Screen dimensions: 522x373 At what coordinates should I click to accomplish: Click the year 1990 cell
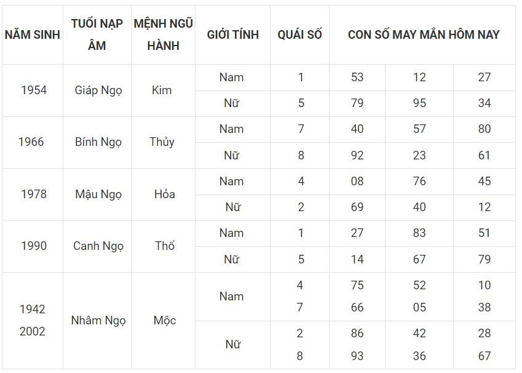pyautogui.click(x=34, y=246)
